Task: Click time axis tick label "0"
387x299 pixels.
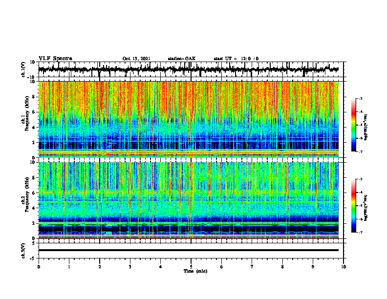Action: click(39, 267)
